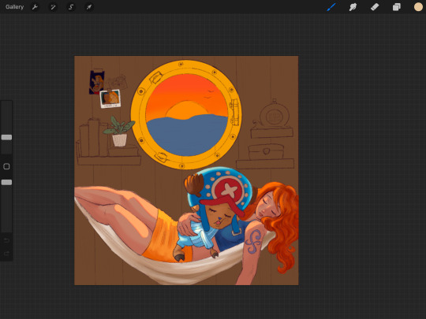Viewport: 426px width, 319px height.
Task: Open the active color picker circle
Action: click(x=418, y=7)
